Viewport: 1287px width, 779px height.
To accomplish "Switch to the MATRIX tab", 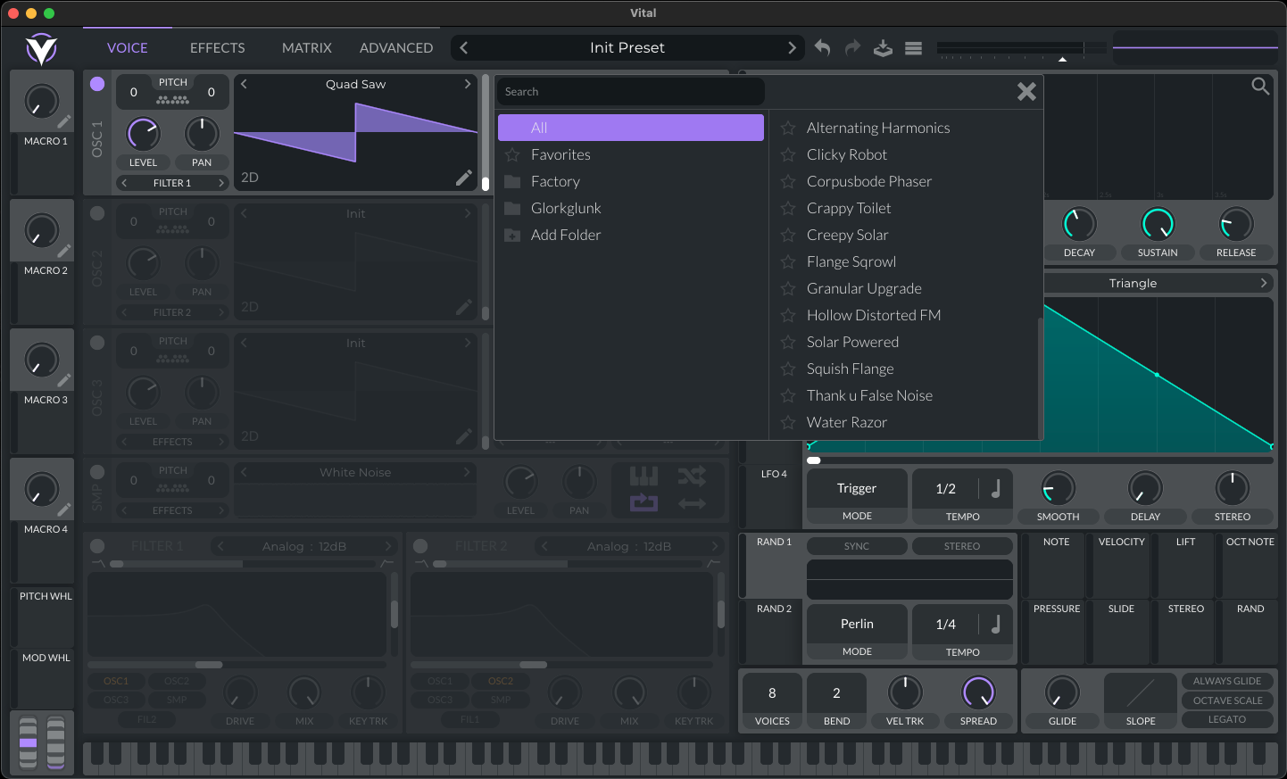I will click(x=307, y=48).
